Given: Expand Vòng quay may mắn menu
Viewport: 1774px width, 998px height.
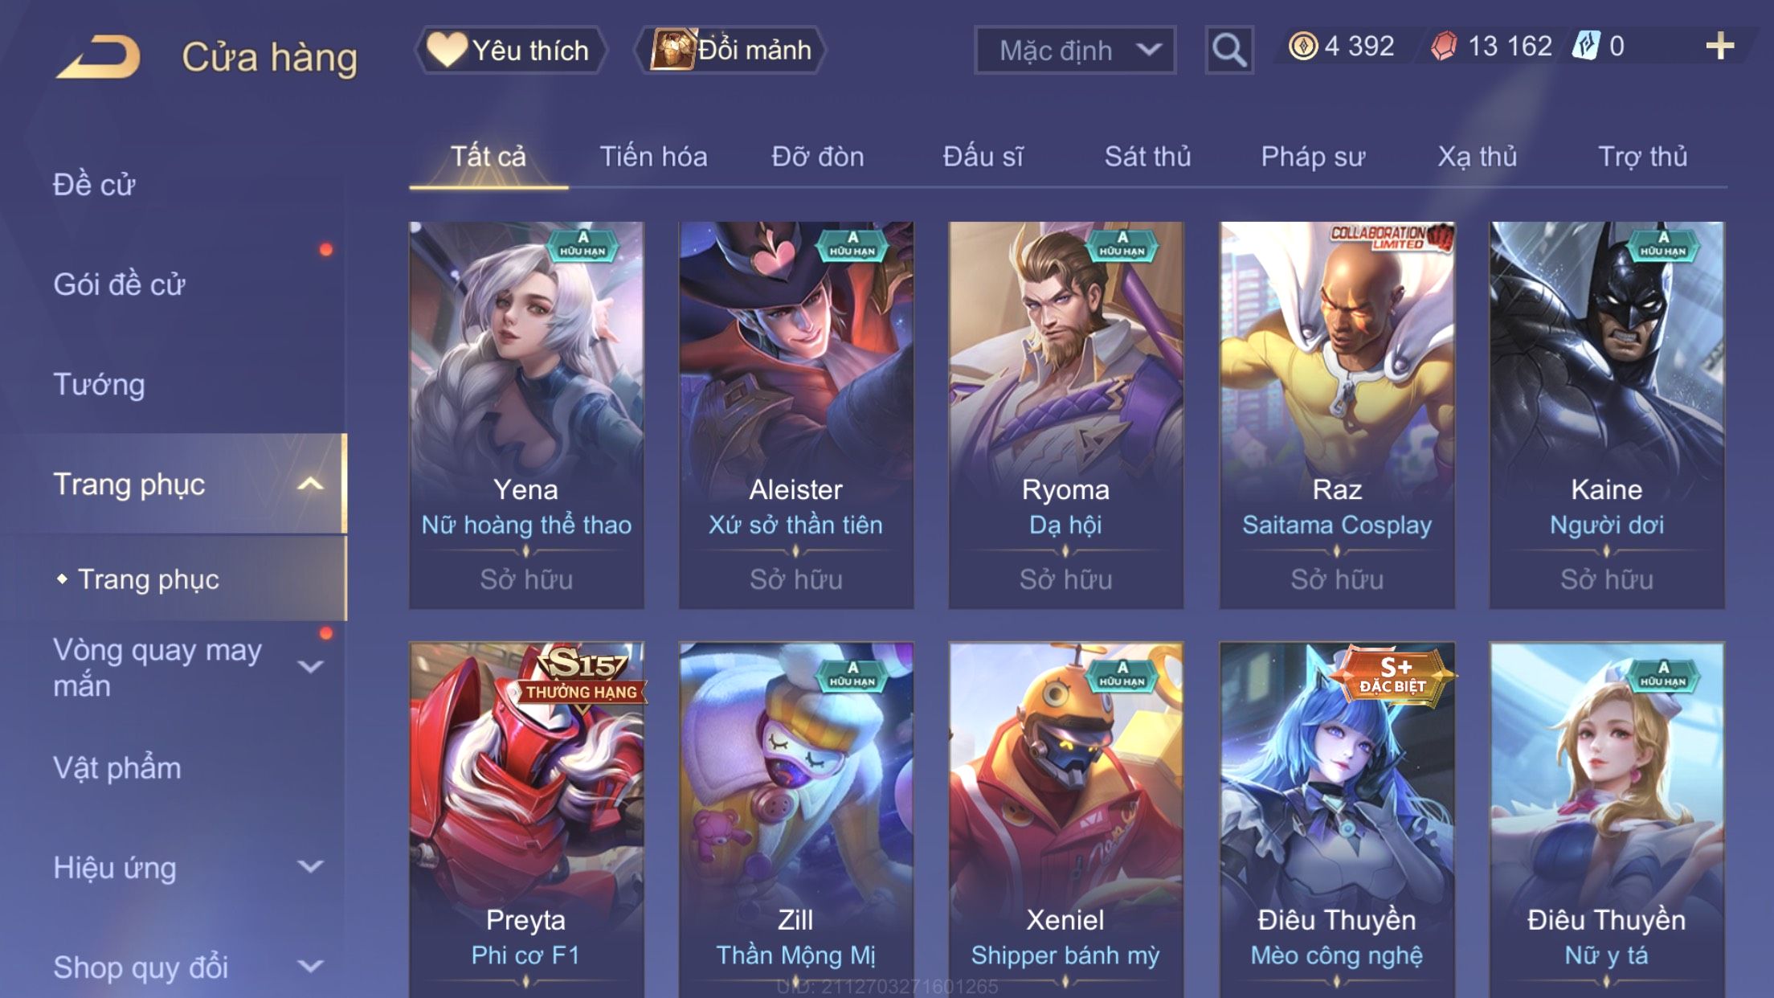Looking at the screenshot, I should (x=310, y=667).
